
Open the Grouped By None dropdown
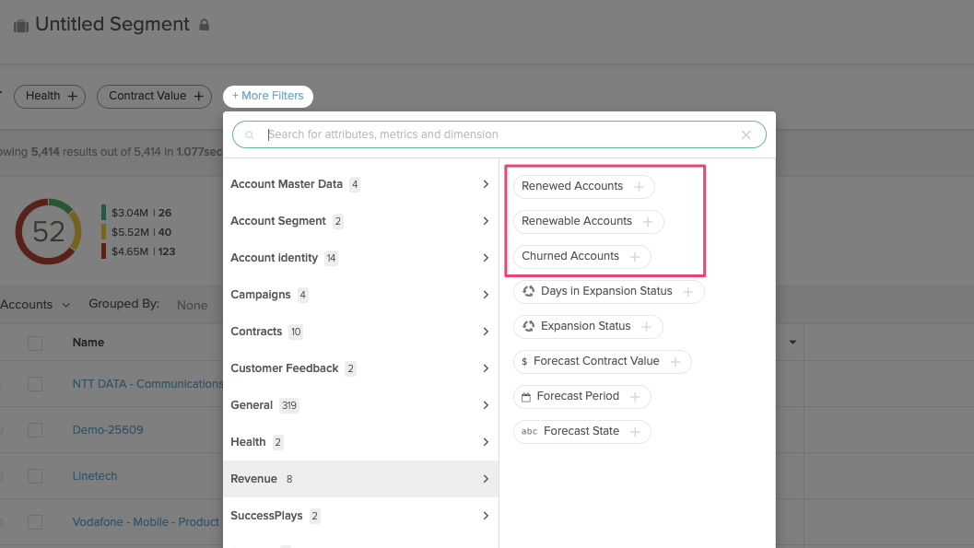point(192,306)
